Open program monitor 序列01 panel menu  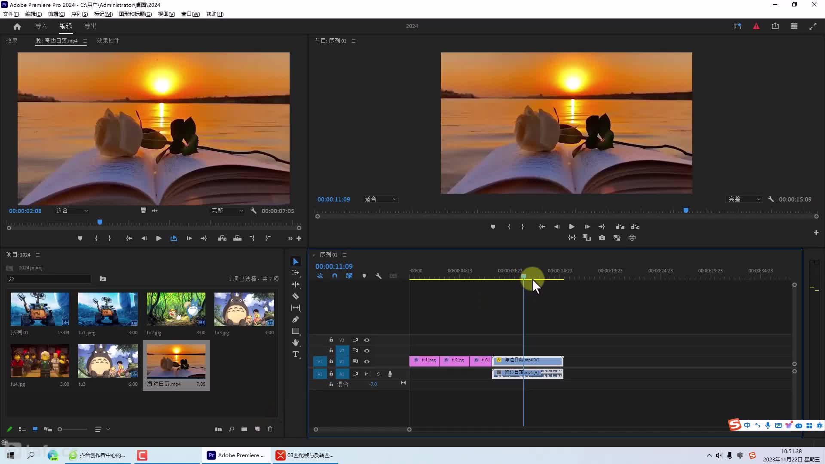point(354,41)
